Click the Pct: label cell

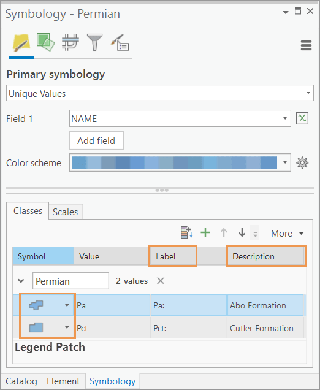point(188,327)
